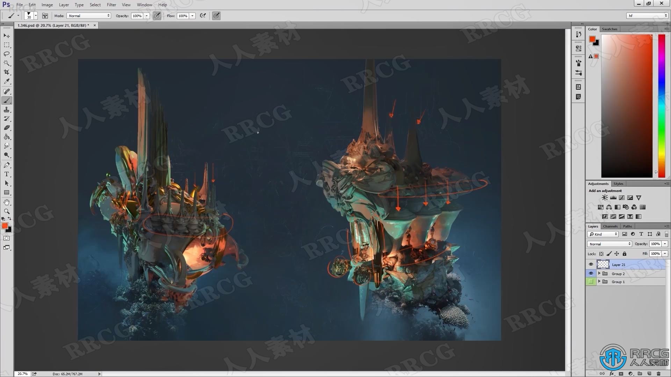The image size is (671, 377).
Task: Open the Brush panel toggle in options bar
Action: pos(45,16)
